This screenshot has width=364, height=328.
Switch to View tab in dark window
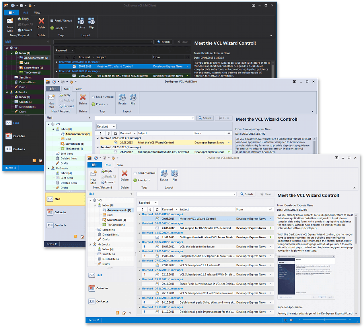tap(37, 13)
